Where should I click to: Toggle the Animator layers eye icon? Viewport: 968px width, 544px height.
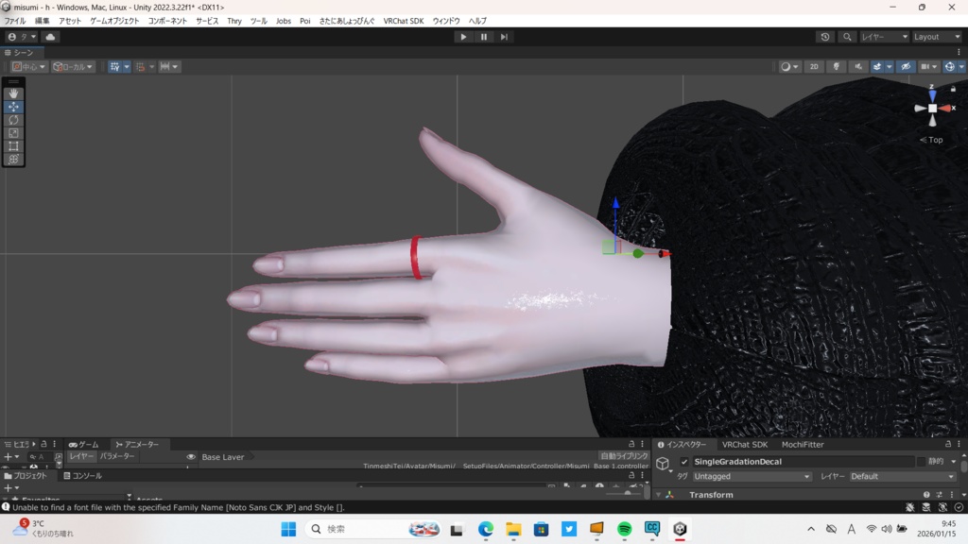pyautogui.click(x=191, y=457)
